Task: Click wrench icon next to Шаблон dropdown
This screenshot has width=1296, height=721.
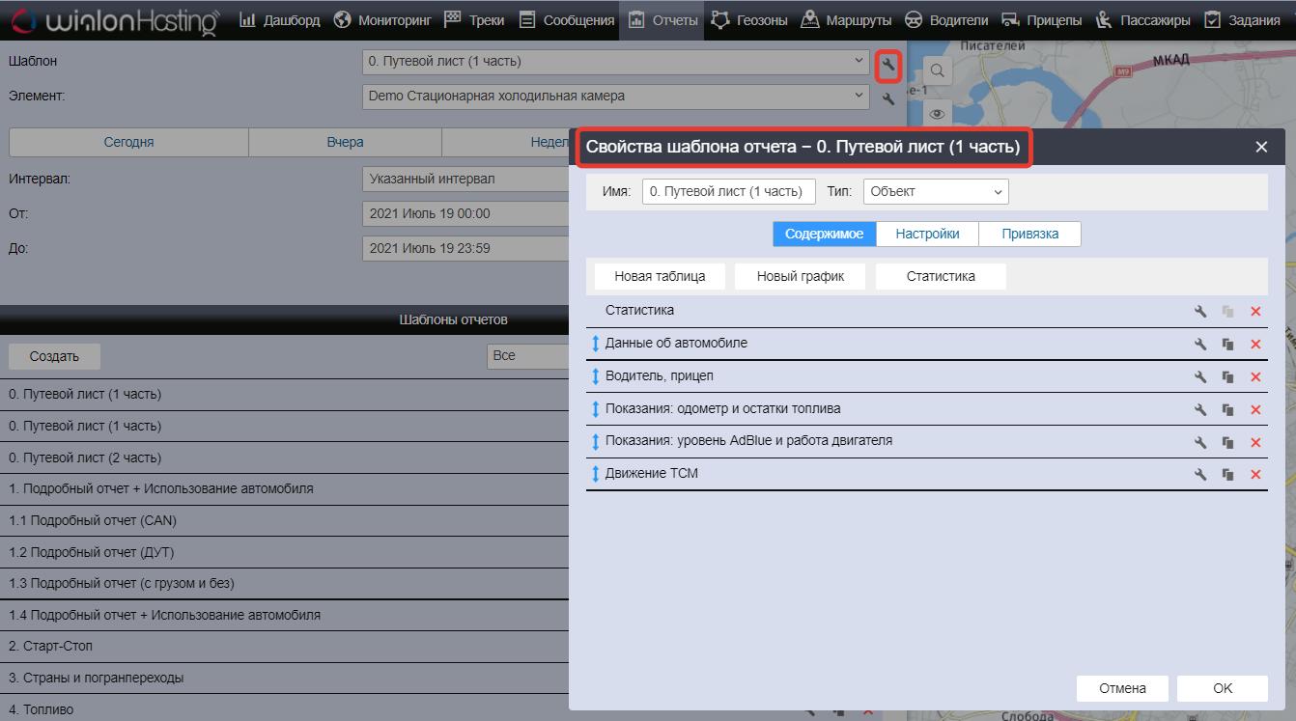Action: click(888, 67)
